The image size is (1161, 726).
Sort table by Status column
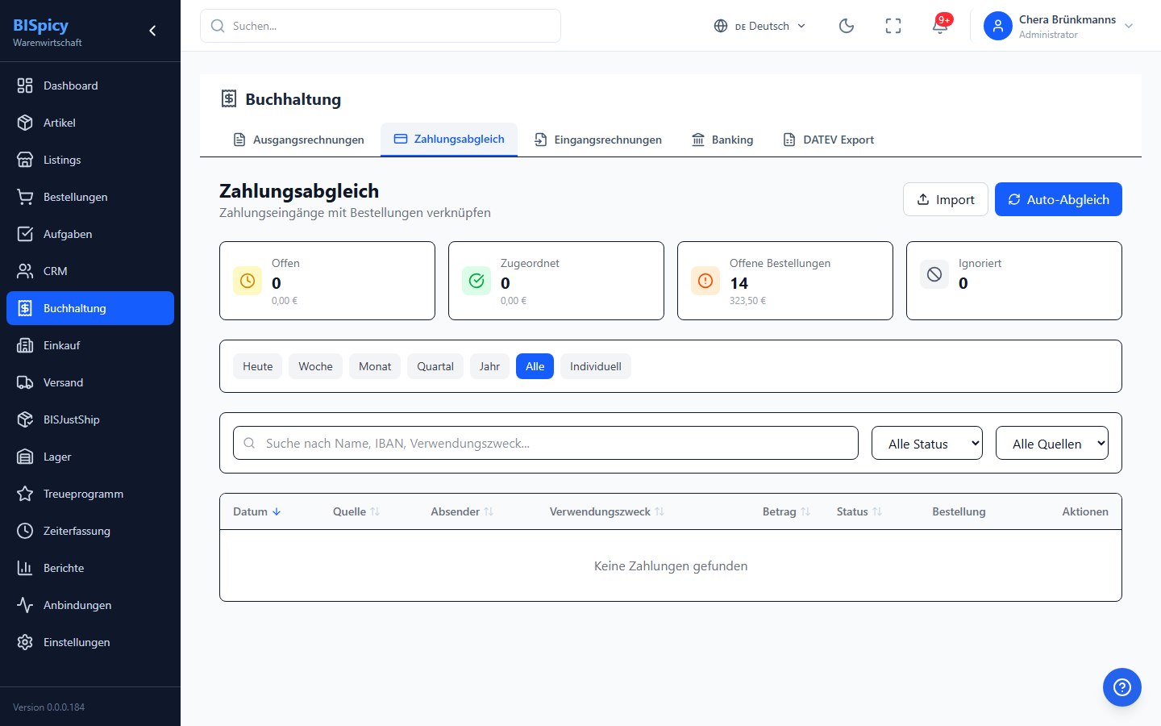click(x=859, y=511)
